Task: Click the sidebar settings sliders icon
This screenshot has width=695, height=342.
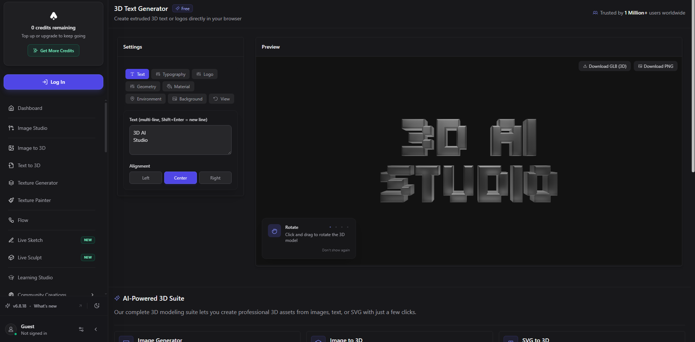Action: pyautogui.click(x=81, y=329)
